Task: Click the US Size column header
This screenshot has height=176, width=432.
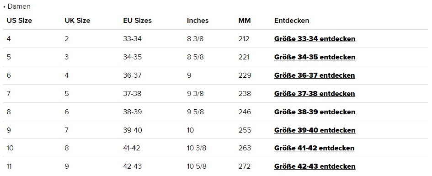Action: [19, 21]
